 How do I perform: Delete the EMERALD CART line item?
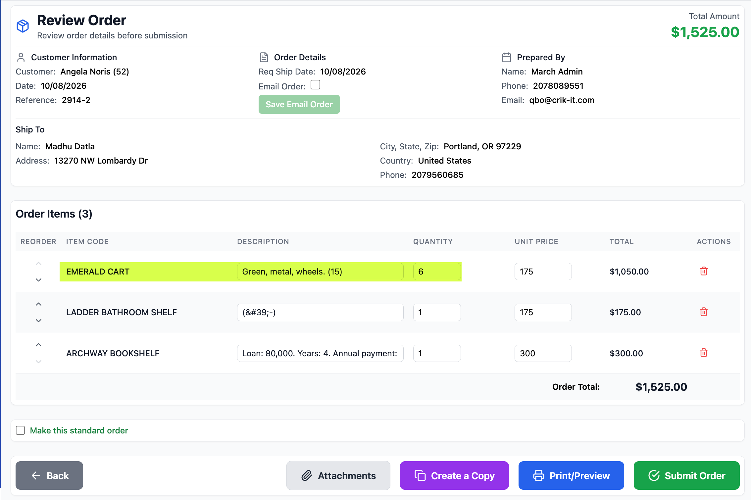[x=704, y=271]
